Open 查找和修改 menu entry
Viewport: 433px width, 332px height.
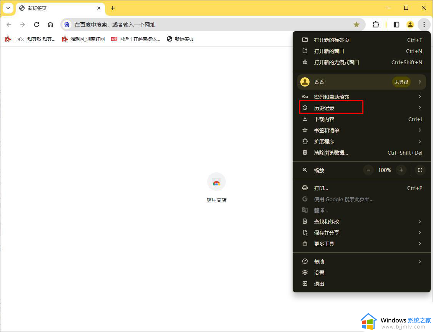[x=361, y=222]
